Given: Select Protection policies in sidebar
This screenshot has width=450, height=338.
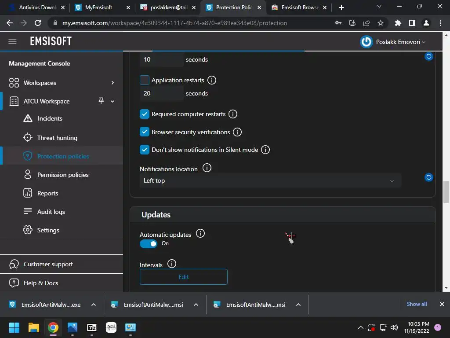Looking at the screenshot, I should (x=63, y=156).
